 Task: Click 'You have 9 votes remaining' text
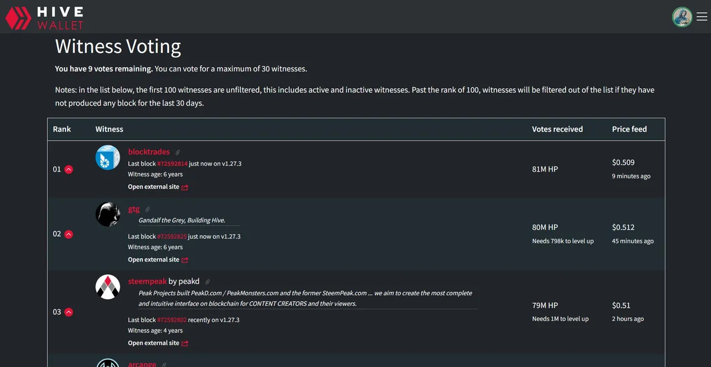coord(104,69)
